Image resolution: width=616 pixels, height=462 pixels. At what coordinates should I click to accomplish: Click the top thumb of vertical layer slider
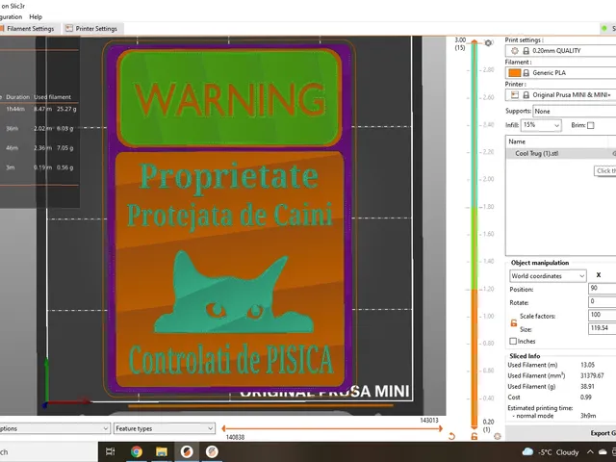pyautogui.click(x=475, y=42)
